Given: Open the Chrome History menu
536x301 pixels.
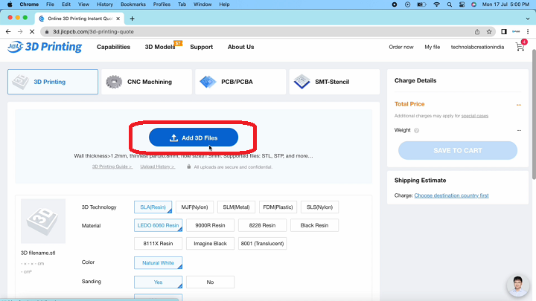Looking at the screenshot, I should coord(105,4).
